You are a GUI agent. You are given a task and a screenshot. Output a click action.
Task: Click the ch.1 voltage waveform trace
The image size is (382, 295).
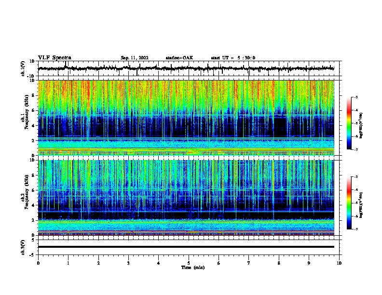tap(186, 68)
